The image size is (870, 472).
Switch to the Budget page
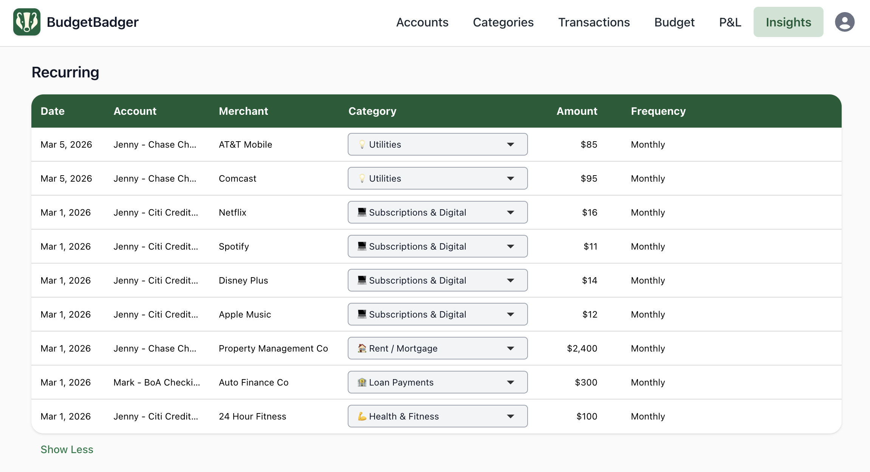point(674,22)
